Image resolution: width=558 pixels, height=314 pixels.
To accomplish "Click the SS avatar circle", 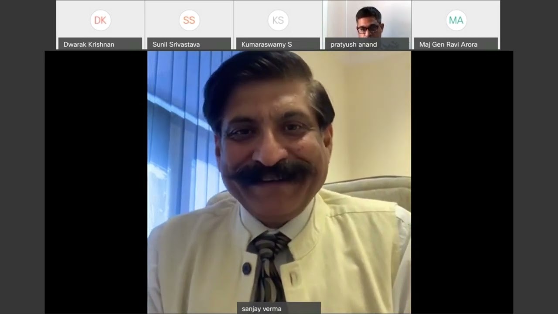I will pyautogui.click(x=189, y=20).
